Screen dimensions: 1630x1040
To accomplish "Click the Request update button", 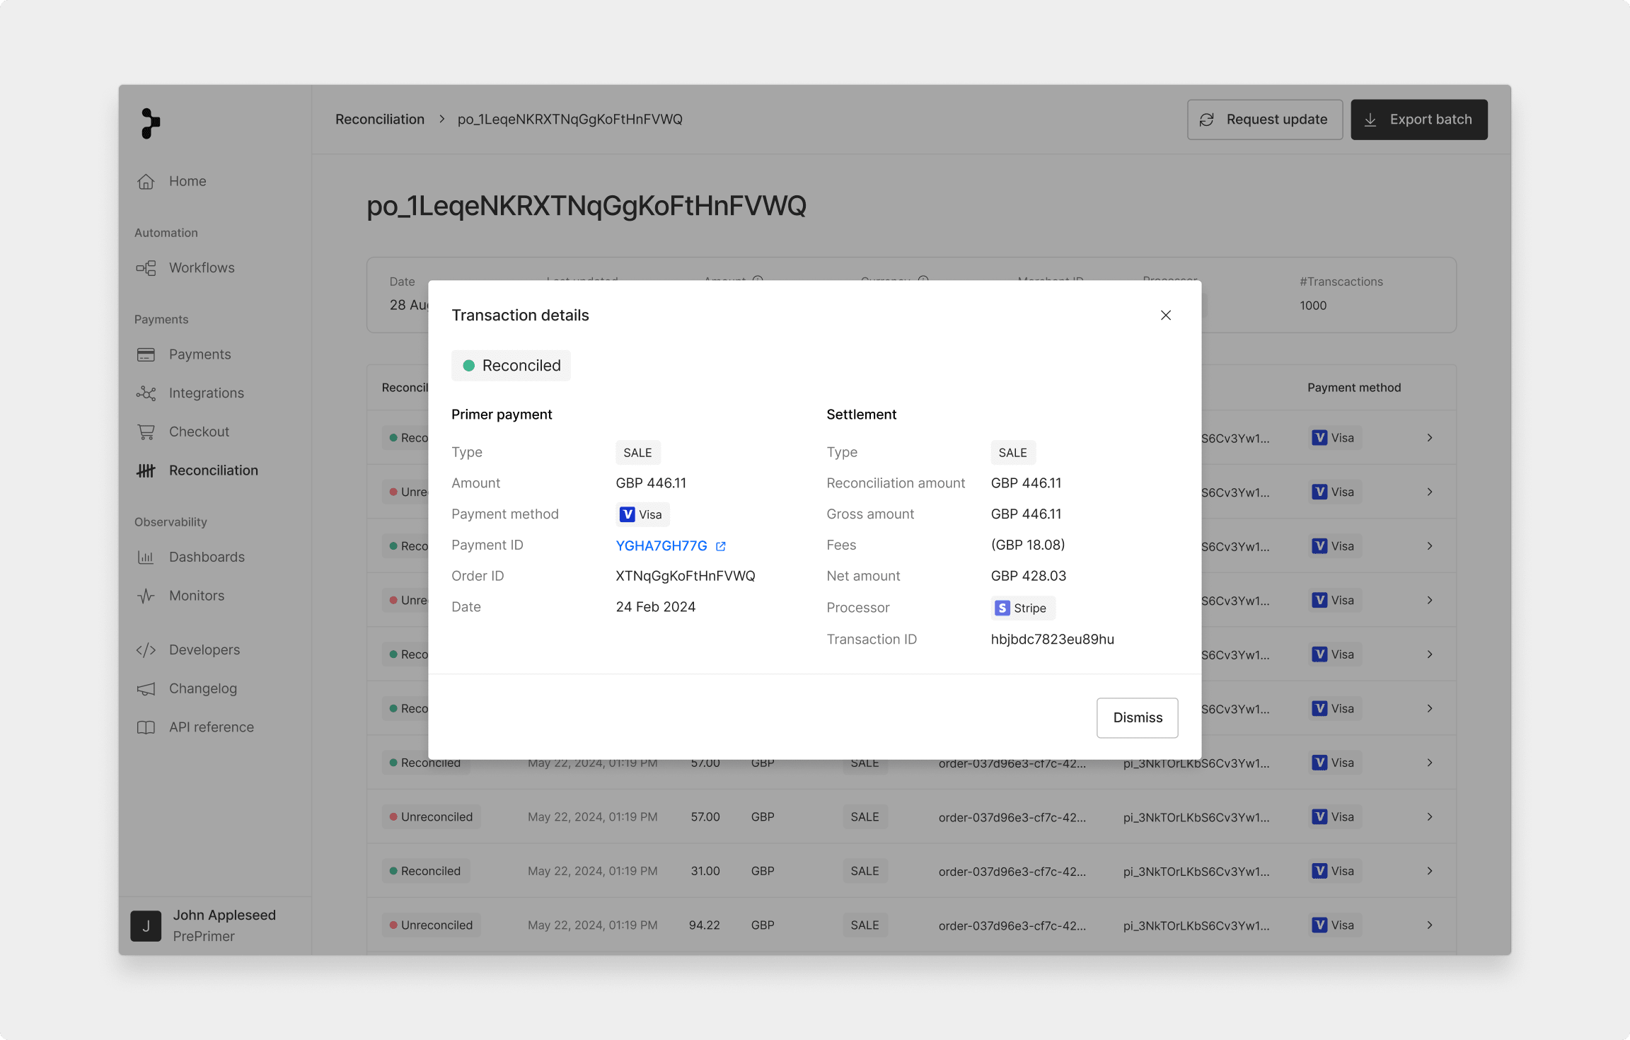I will tap(1265, 120).
